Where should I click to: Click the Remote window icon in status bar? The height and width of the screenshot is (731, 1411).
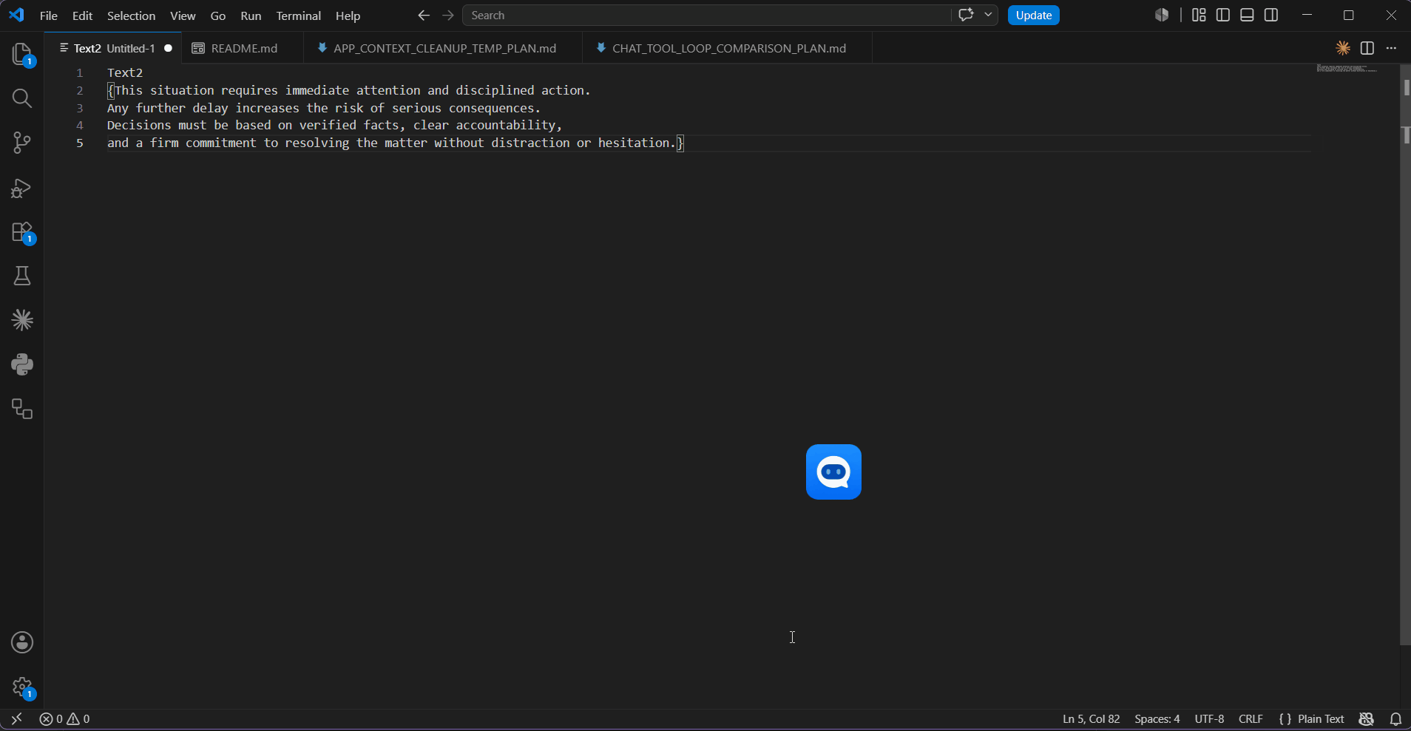point(16,719)
